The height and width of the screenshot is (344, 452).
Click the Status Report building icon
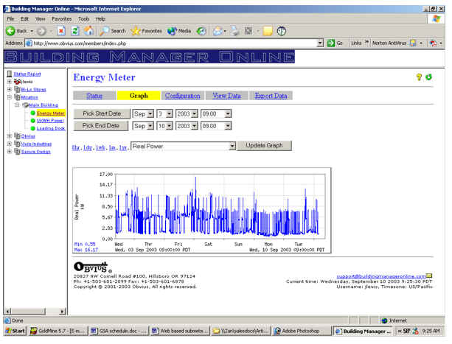pyautogui.click(x=10, y=74)
